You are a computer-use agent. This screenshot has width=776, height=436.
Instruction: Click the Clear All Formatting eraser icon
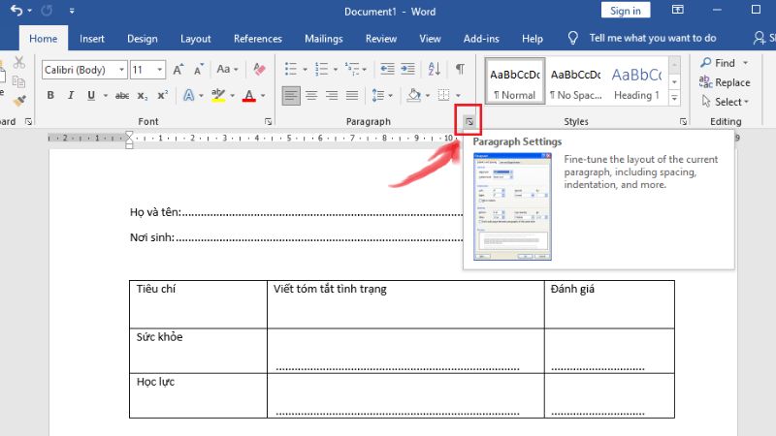click(x=258, y=70)
